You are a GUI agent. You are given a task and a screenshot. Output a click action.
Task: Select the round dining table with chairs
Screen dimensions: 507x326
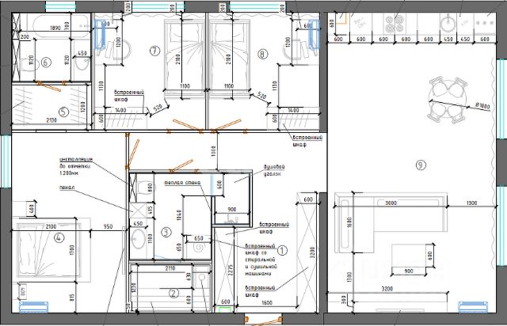448,100
